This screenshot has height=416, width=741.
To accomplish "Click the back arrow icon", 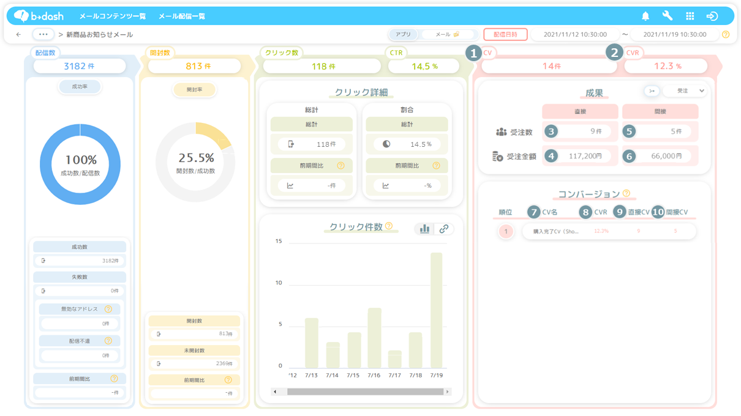I will (19, 35).
